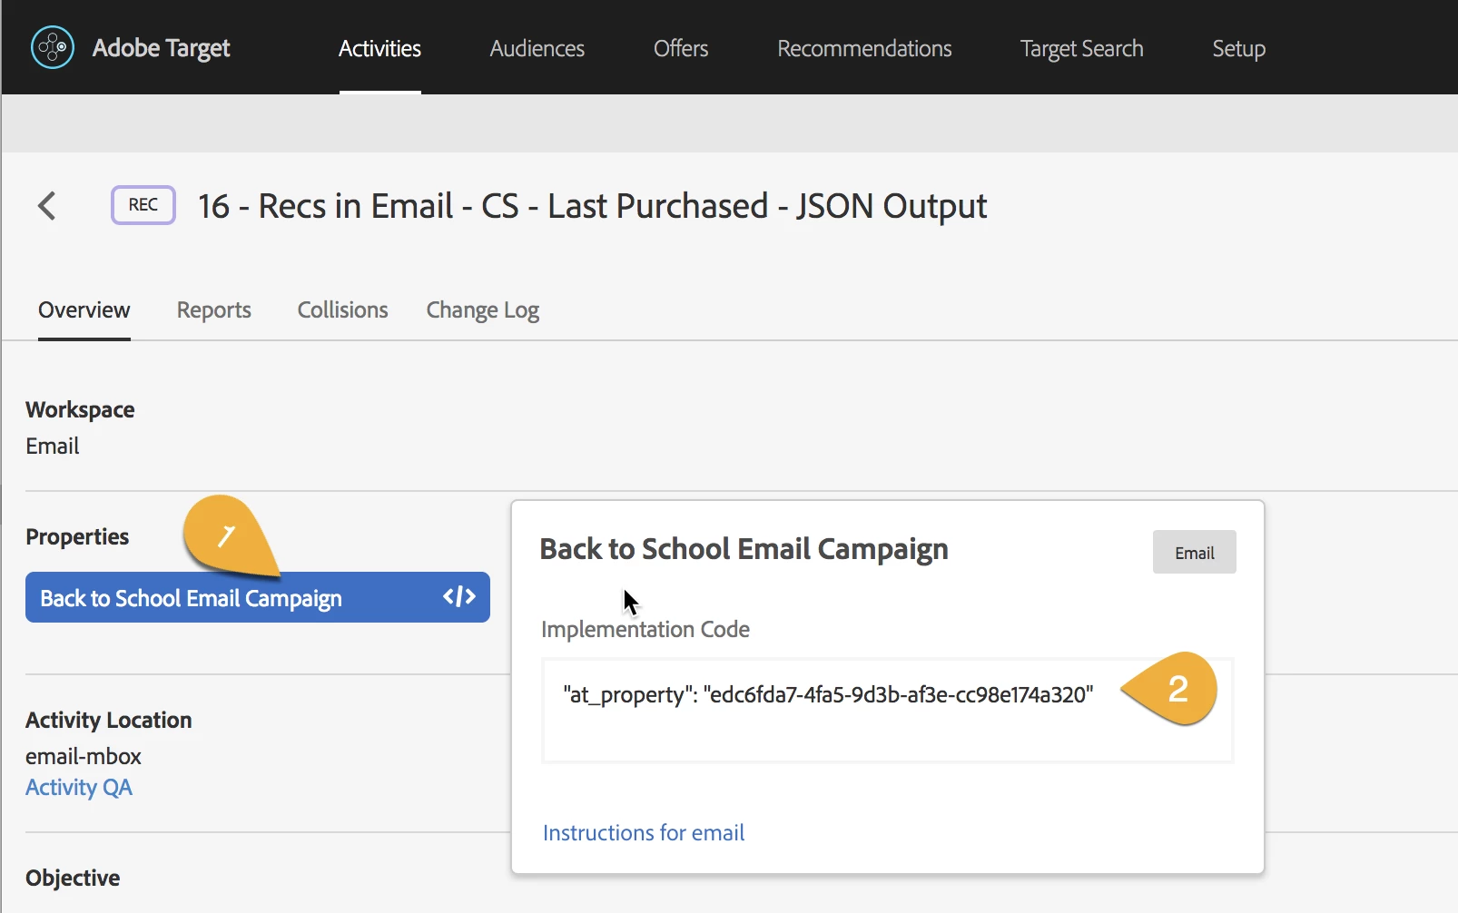Image resolution: width=1458 pixels, height=913 pixels.
Task: View the Collisions tab
Action: point(342,310)
